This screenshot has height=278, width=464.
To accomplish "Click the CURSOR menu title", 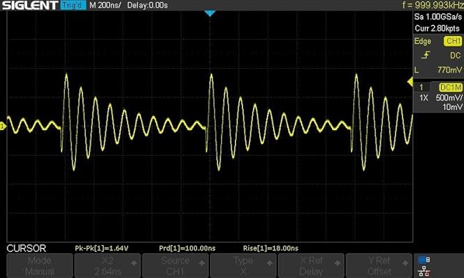I will point(26,248).
